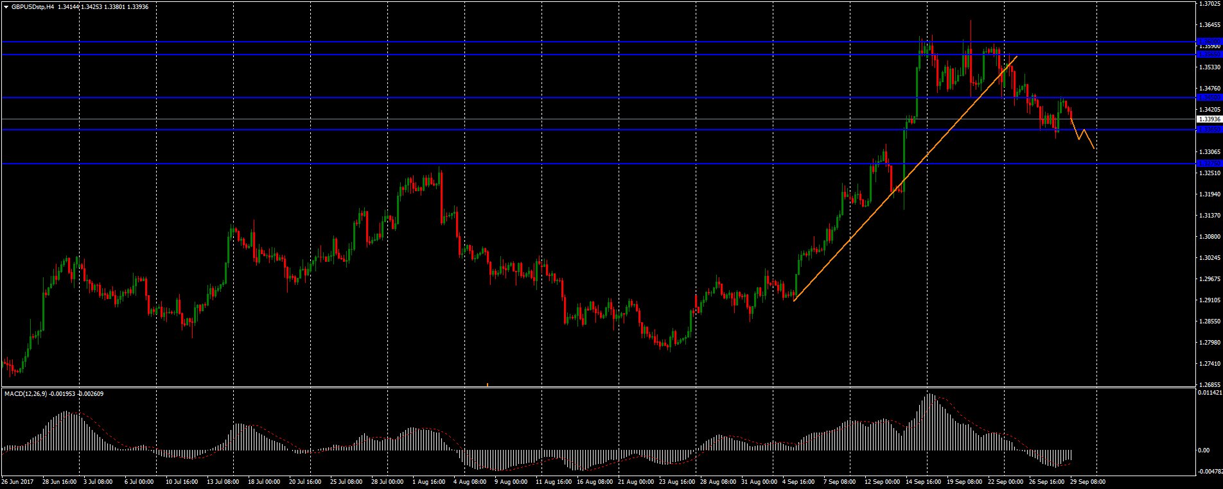Click the 28 Jun 16:00 time label
The height and width of the screenshot is (489, 1223).
[60, 481]
